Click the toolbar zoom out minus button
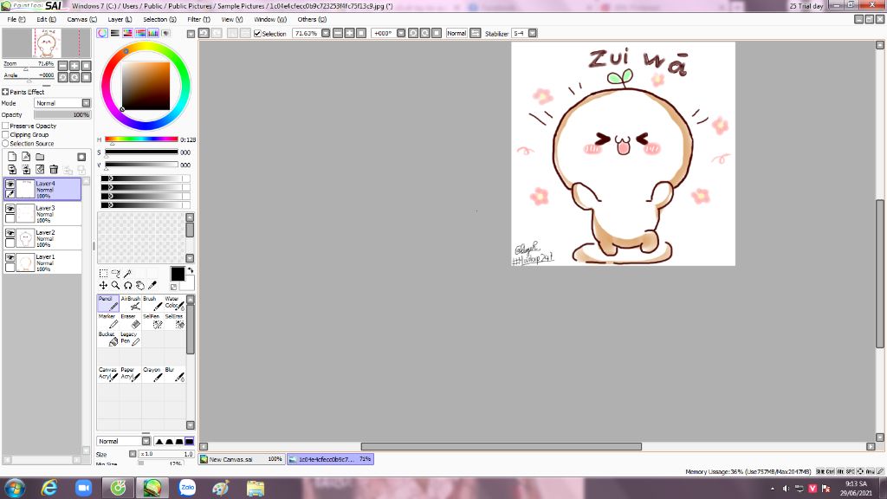This screenshot has height=499, width=887. click(338, 34)
